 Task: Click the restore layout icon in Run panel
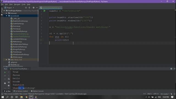[5, 83]
